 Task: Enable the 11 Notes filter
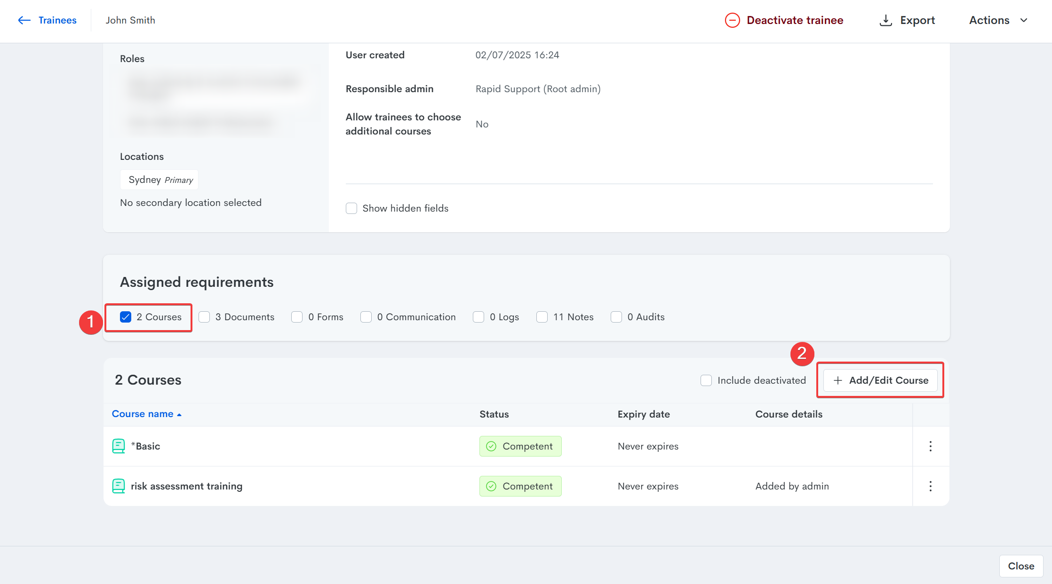pyautogui.click(x=542, y=317)
